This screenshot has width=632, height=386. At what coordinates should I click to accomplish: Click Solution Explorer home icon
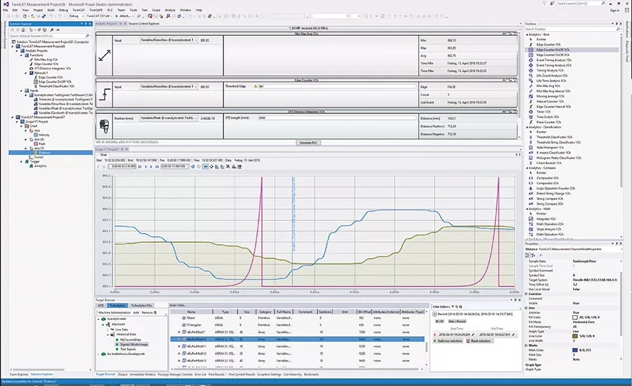(24, 29)
